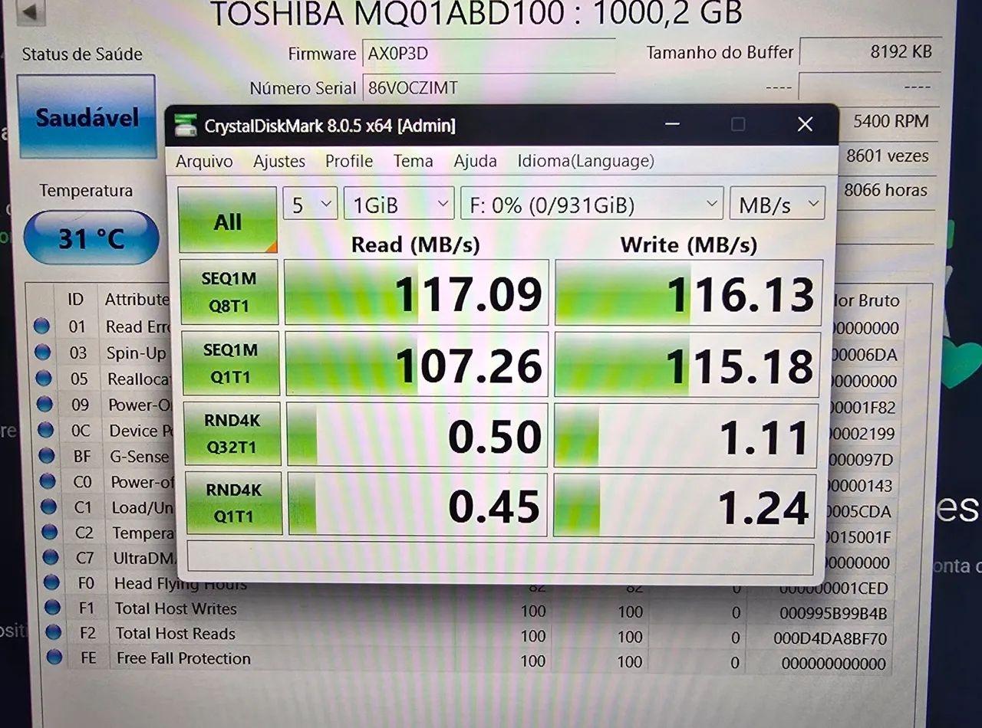This screenshot has width=982, height=728.
Task: Click the AX0P3D firmware field
Action: pos(488,54)
